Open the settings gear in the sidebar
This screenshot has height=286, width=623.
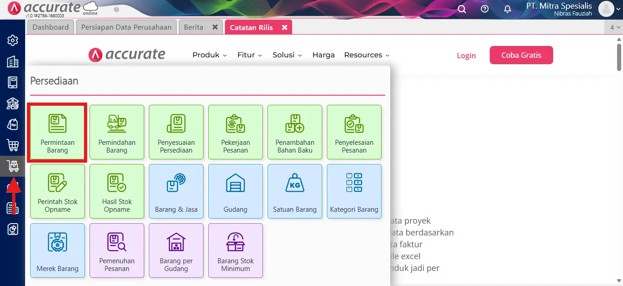click(x=12, y=40)
